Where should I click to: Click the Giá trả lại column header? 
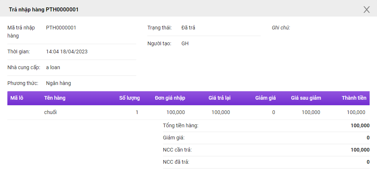coord(220,98)
